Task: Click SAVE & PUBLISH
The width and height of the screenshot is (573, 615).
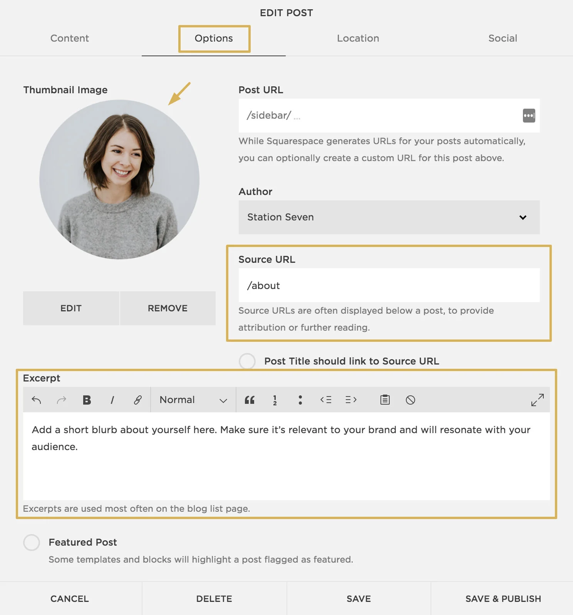Action: click(x=503, y=599)
